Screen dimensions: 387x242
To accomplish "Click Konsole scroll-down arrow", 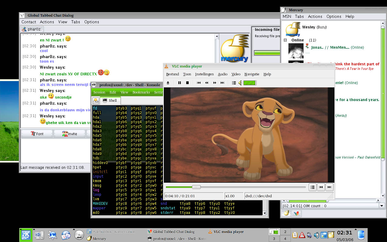I will tap(265, 213).
